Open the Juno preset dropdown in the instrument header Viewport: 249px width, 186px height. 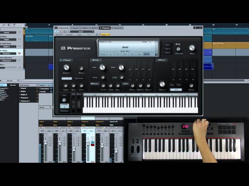coord(82,31)
